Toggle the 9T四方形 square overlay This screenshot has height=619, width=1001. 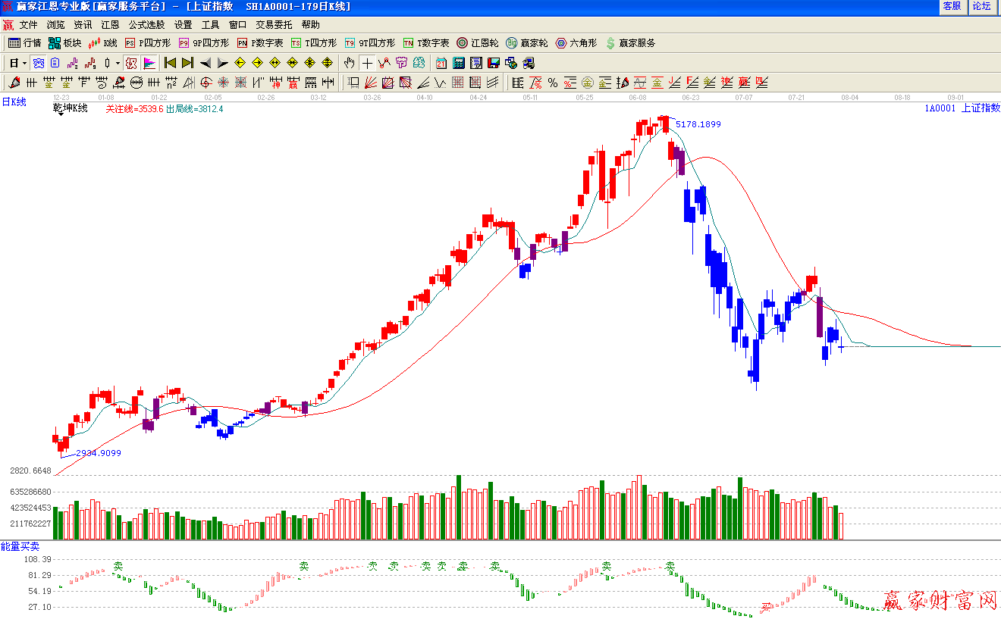369,43
